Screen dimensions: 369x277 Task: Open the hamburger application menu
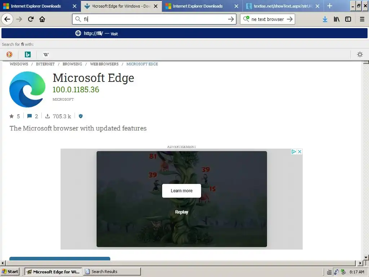[x=362, y=19]
